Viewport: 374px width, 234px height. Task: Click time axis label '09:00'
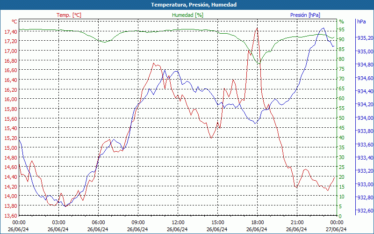coord(137,222)
